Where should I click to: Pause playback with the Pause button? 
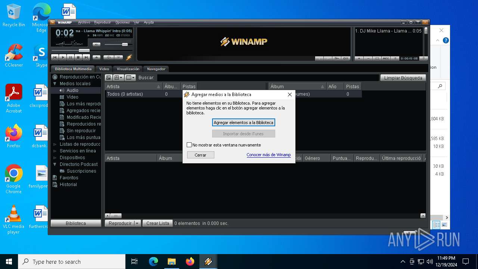click(71, 57)
